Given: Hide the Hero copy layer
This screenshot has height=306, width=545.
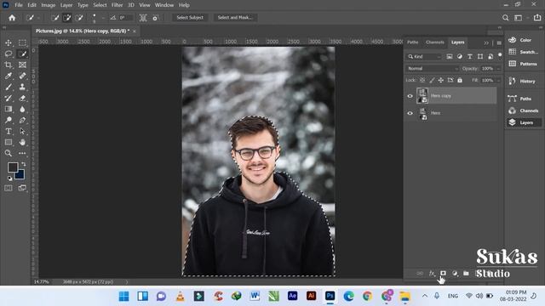Looking at the screenshot, I should pos(410,96).
